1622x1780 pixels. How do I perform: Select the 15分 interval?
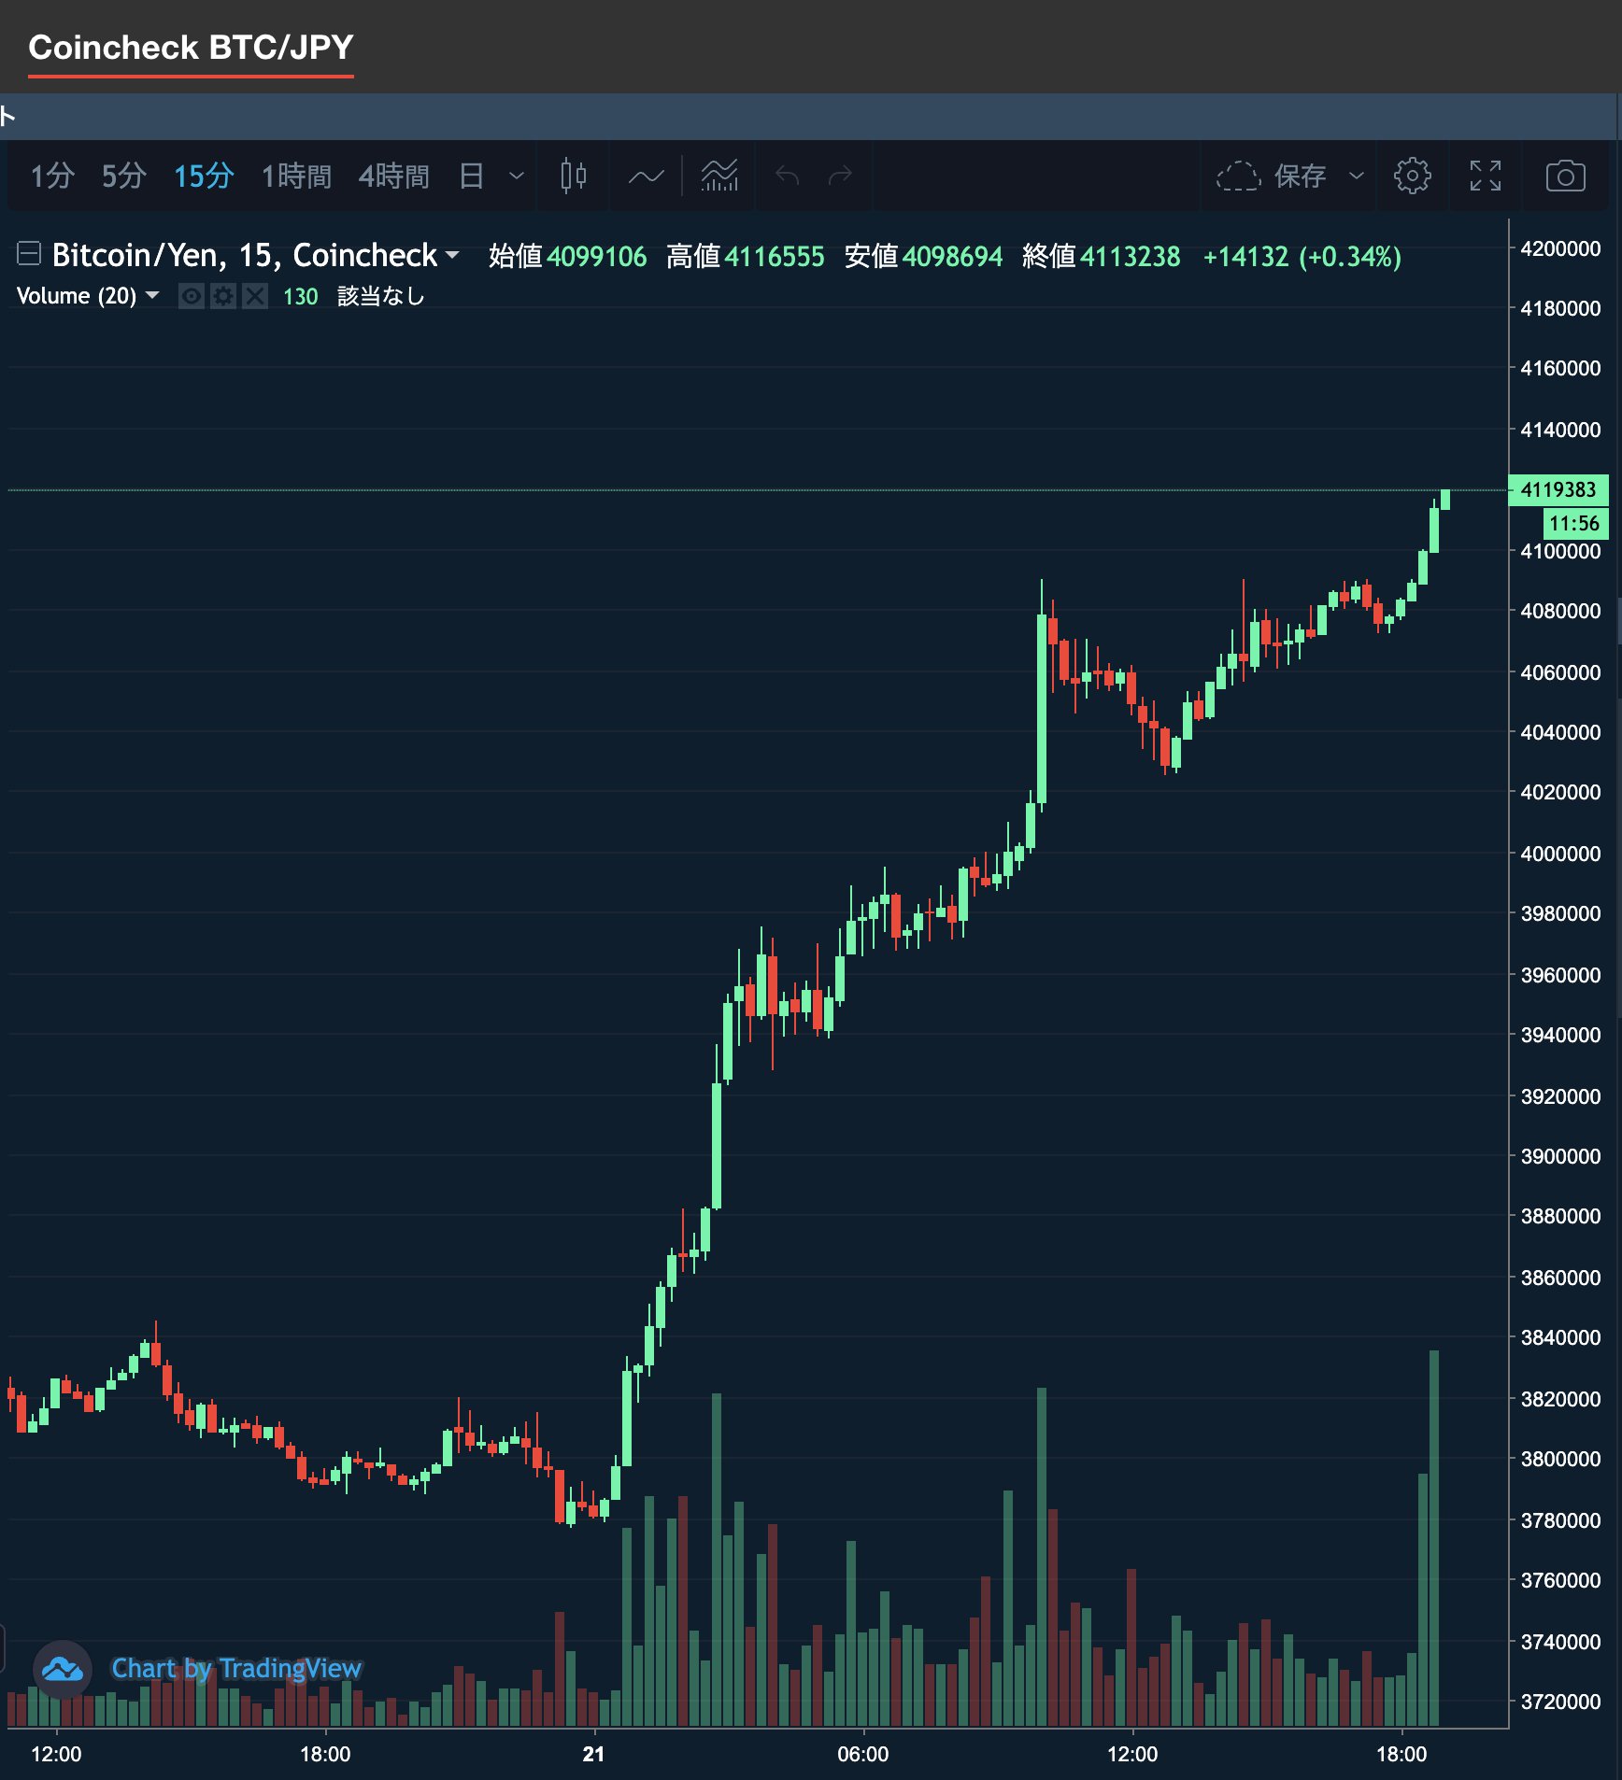click(x=204, y=176)
